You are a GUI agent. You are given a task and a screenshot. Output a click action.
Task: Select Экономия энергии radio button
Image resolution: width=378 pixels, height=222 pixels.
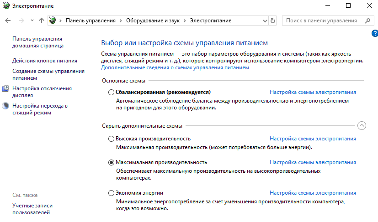click(x=111, y=193)
